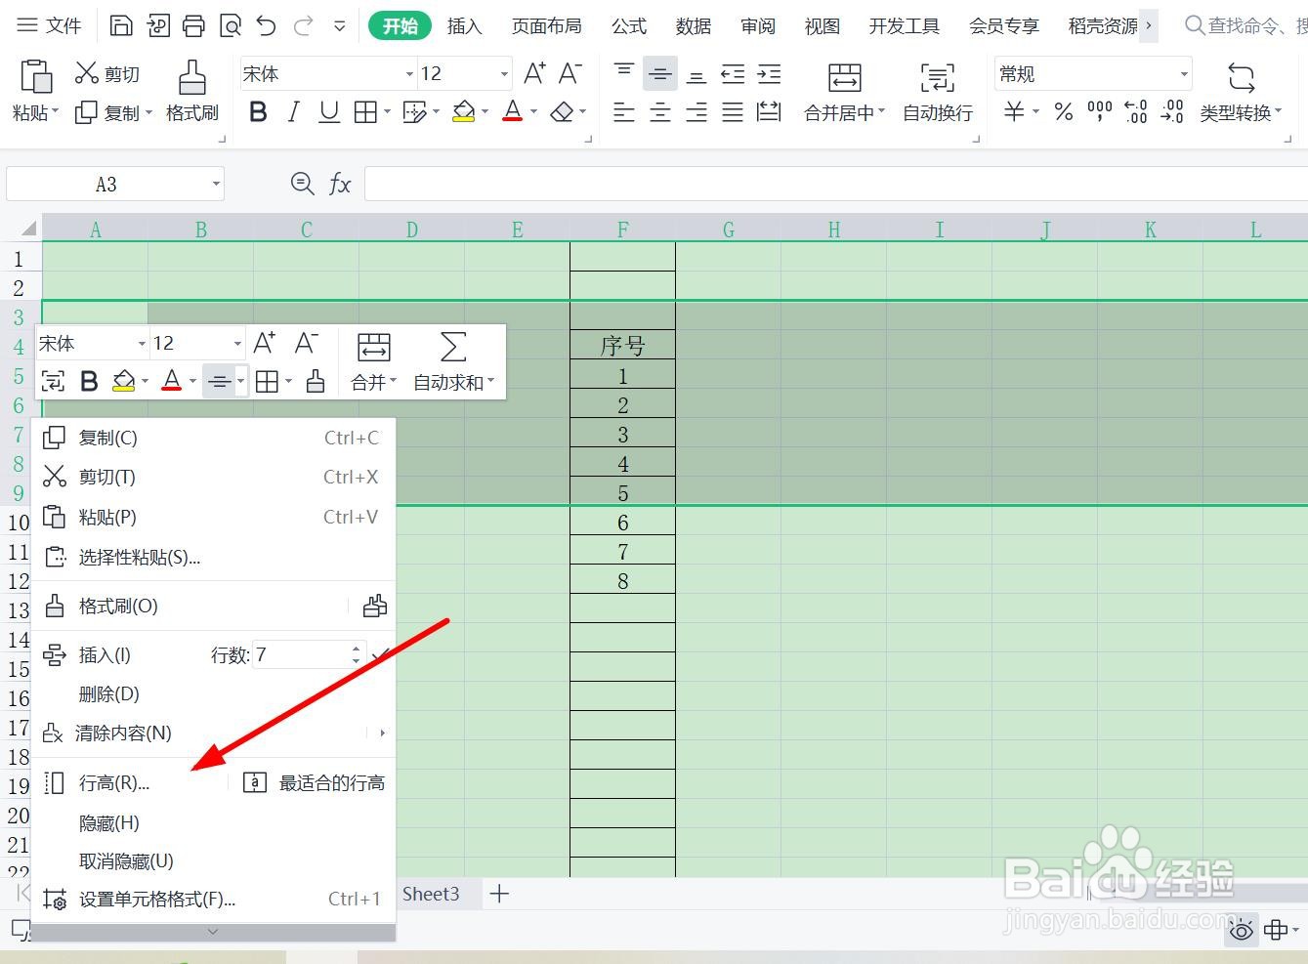Add a new sheet with the plus button

(499, 893)
